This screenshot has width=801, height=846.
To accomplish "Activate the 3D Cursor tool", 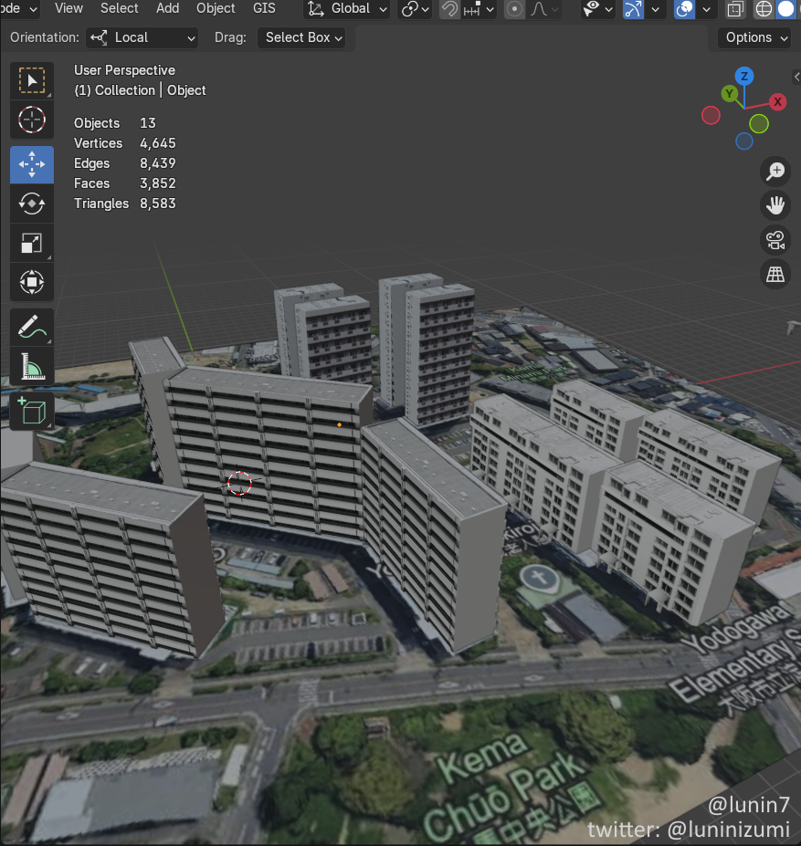I will (x=32, y=120).
